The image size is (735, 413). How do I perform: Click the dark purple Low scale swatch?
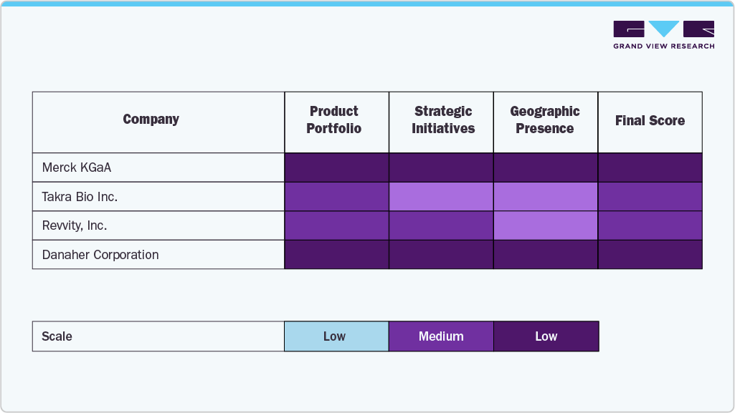pyautogui.click(x=546, y=336)
